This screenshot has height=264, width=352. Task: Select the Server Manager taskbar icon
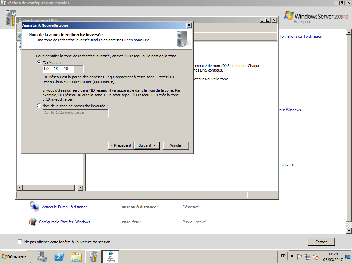[41, 256]
